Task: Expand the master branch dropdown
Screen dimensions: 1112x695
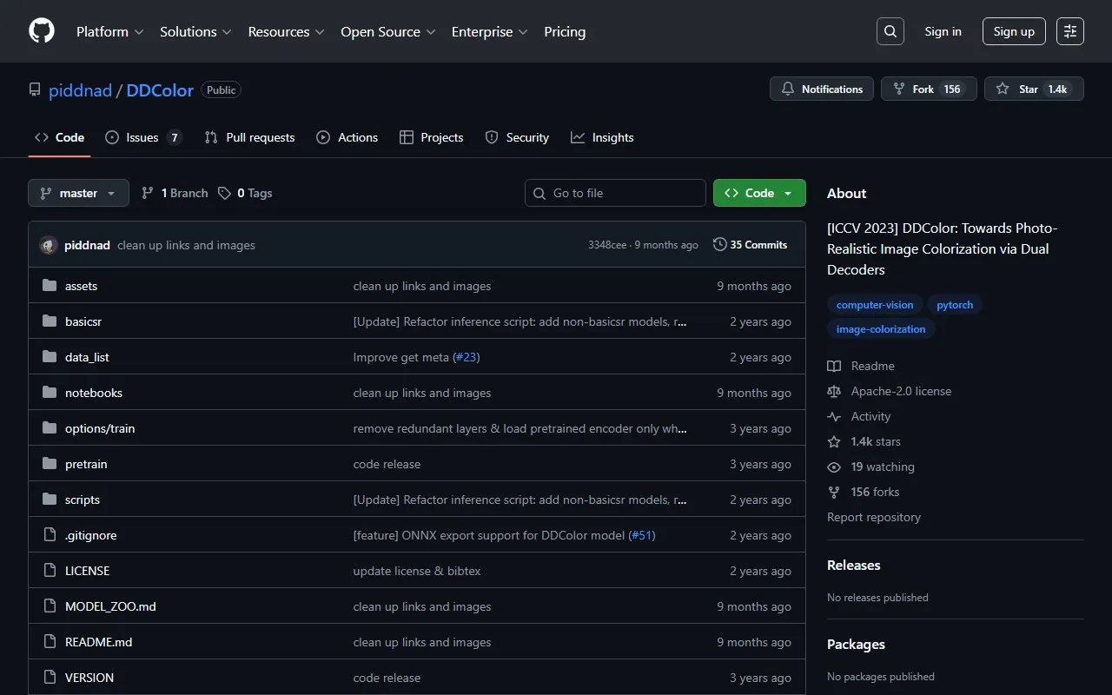Action: (x=78, y=193)
